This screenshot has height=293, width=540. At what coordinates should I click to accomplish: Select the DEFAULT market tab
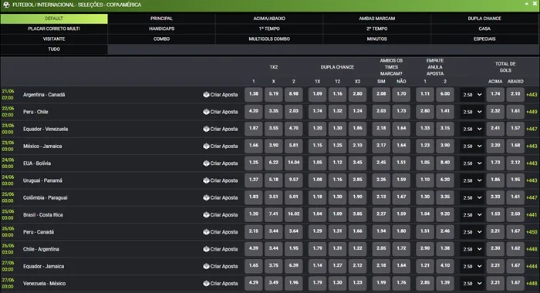click(x=54, y=19)
